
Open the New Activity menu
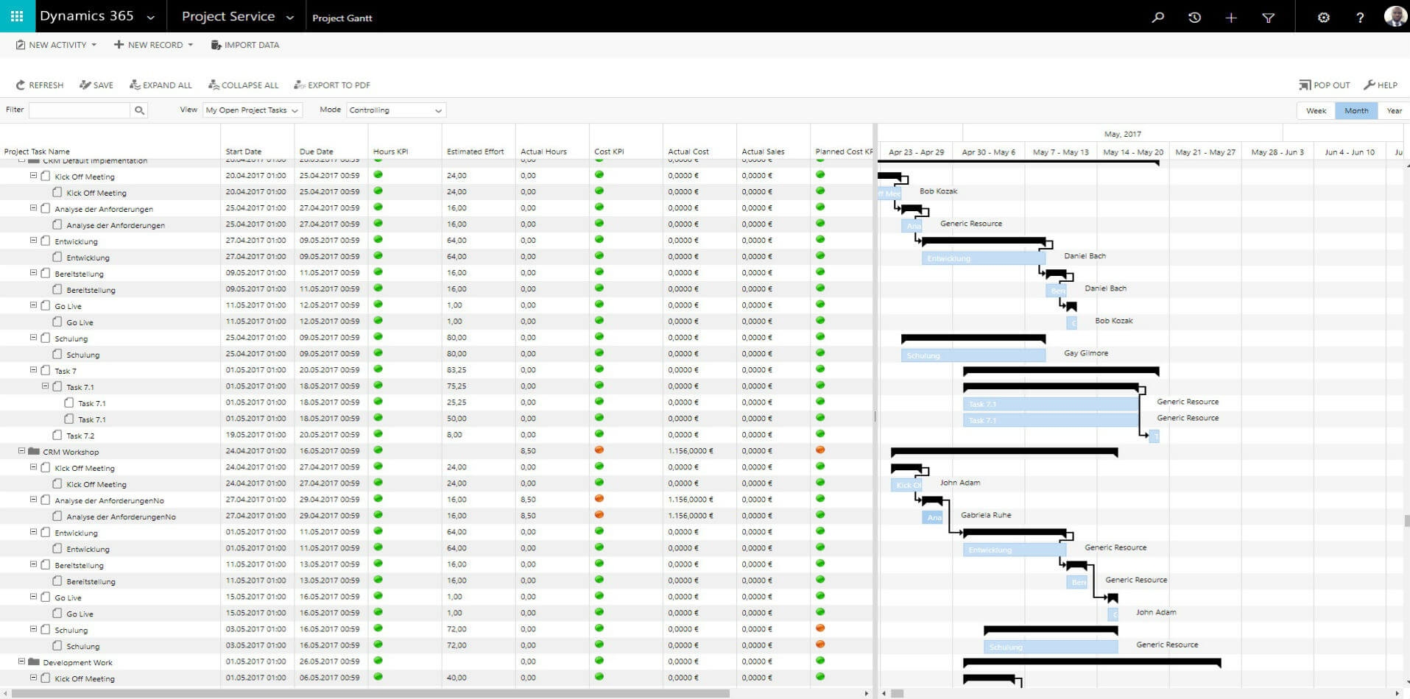click(54, 45)
